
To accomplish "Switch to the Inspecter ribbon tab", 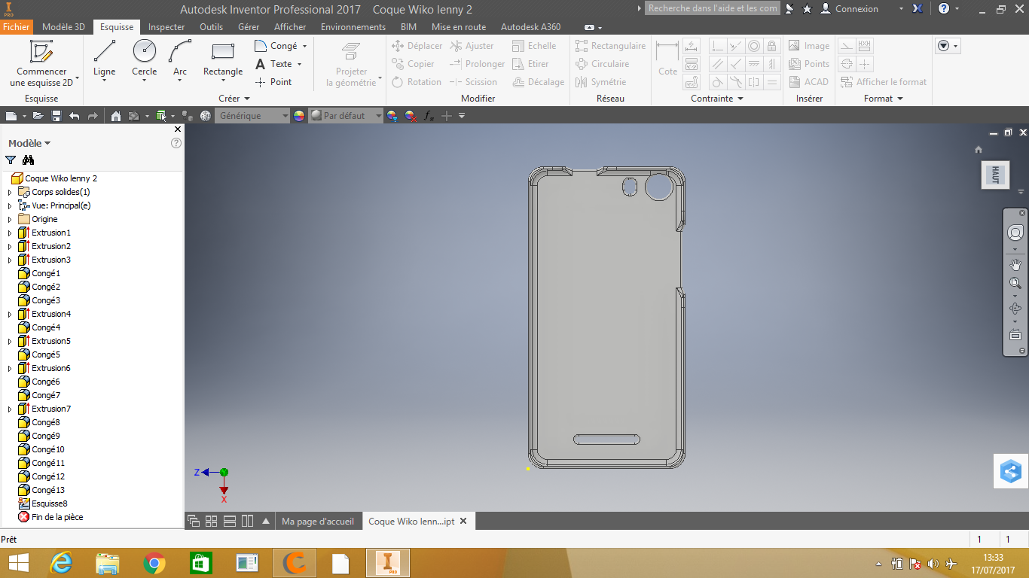I will pyautogui.click(x=166, y=26).
